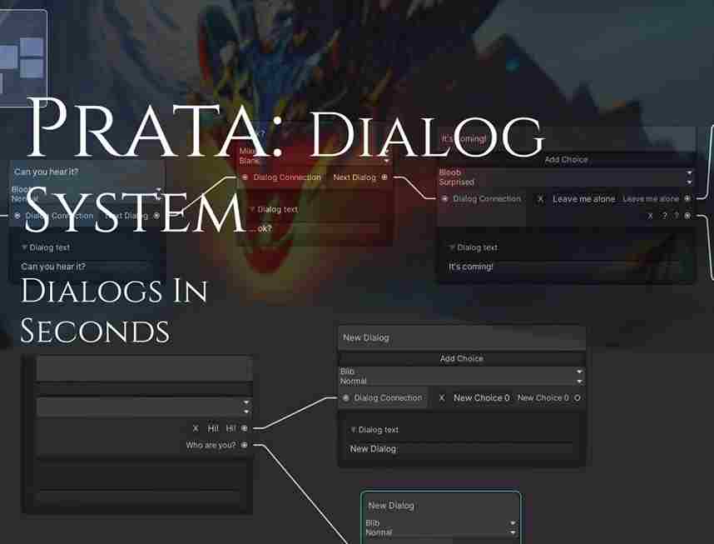714x544 pixels.
Task: Open the Blib character dropdown in upper New Dialog node
Action: [x=462, y=372]
